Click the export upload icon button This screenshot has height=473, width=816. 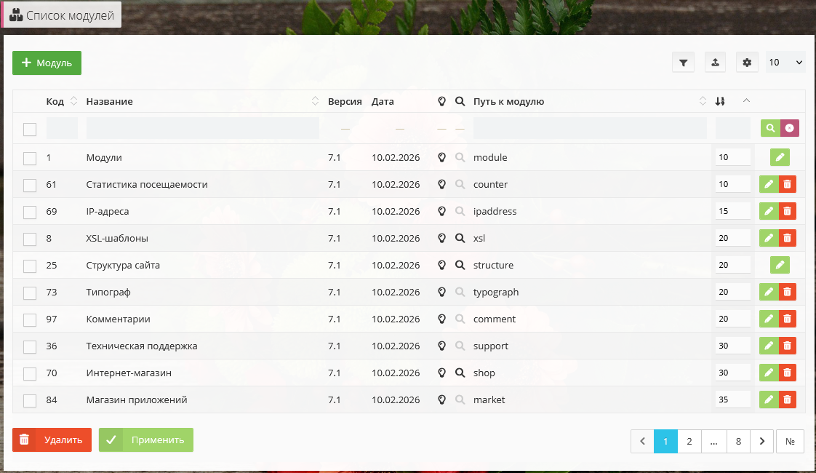pos(715,63)
